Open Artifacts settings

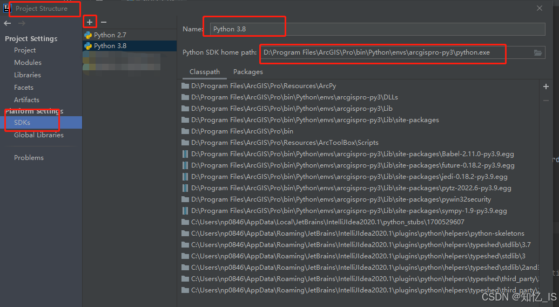27,100
